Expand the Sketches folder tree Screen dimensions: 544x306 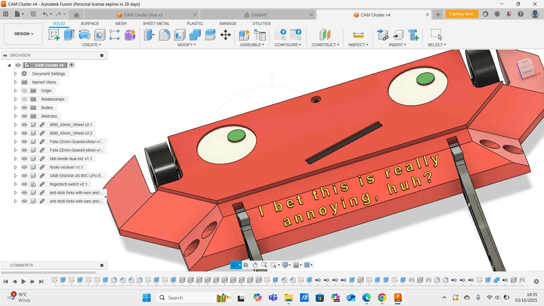15,116
